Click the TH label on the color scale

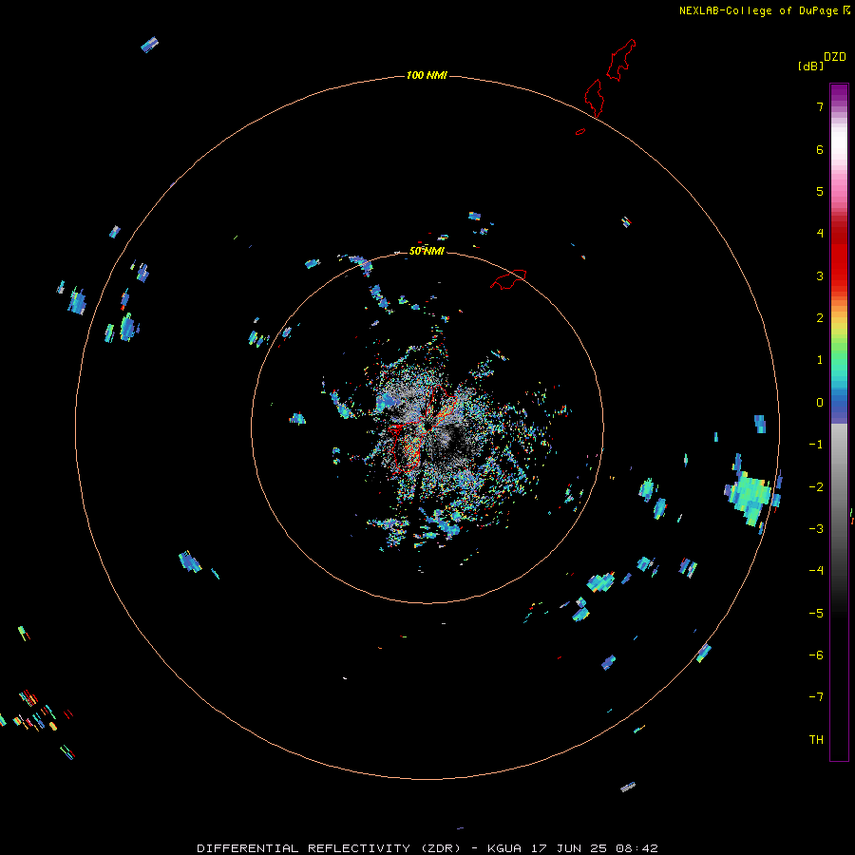pyautogui.click(x=816, y=739)
